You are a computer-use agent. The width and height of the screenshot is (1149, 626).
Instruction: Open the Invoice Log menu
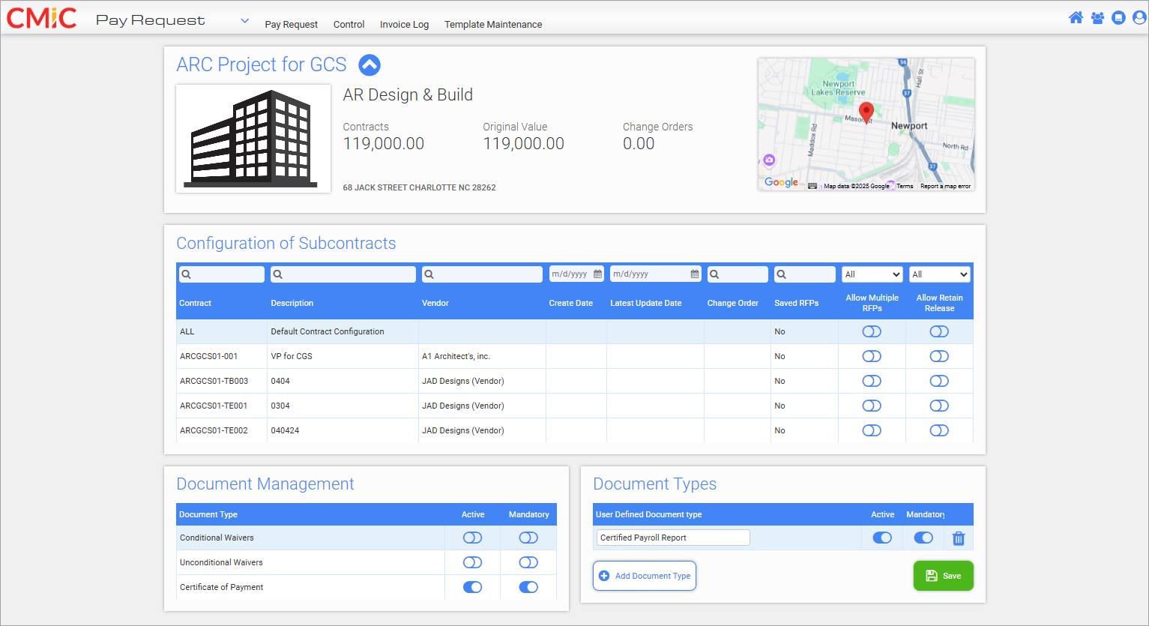(x=404, y=25)
